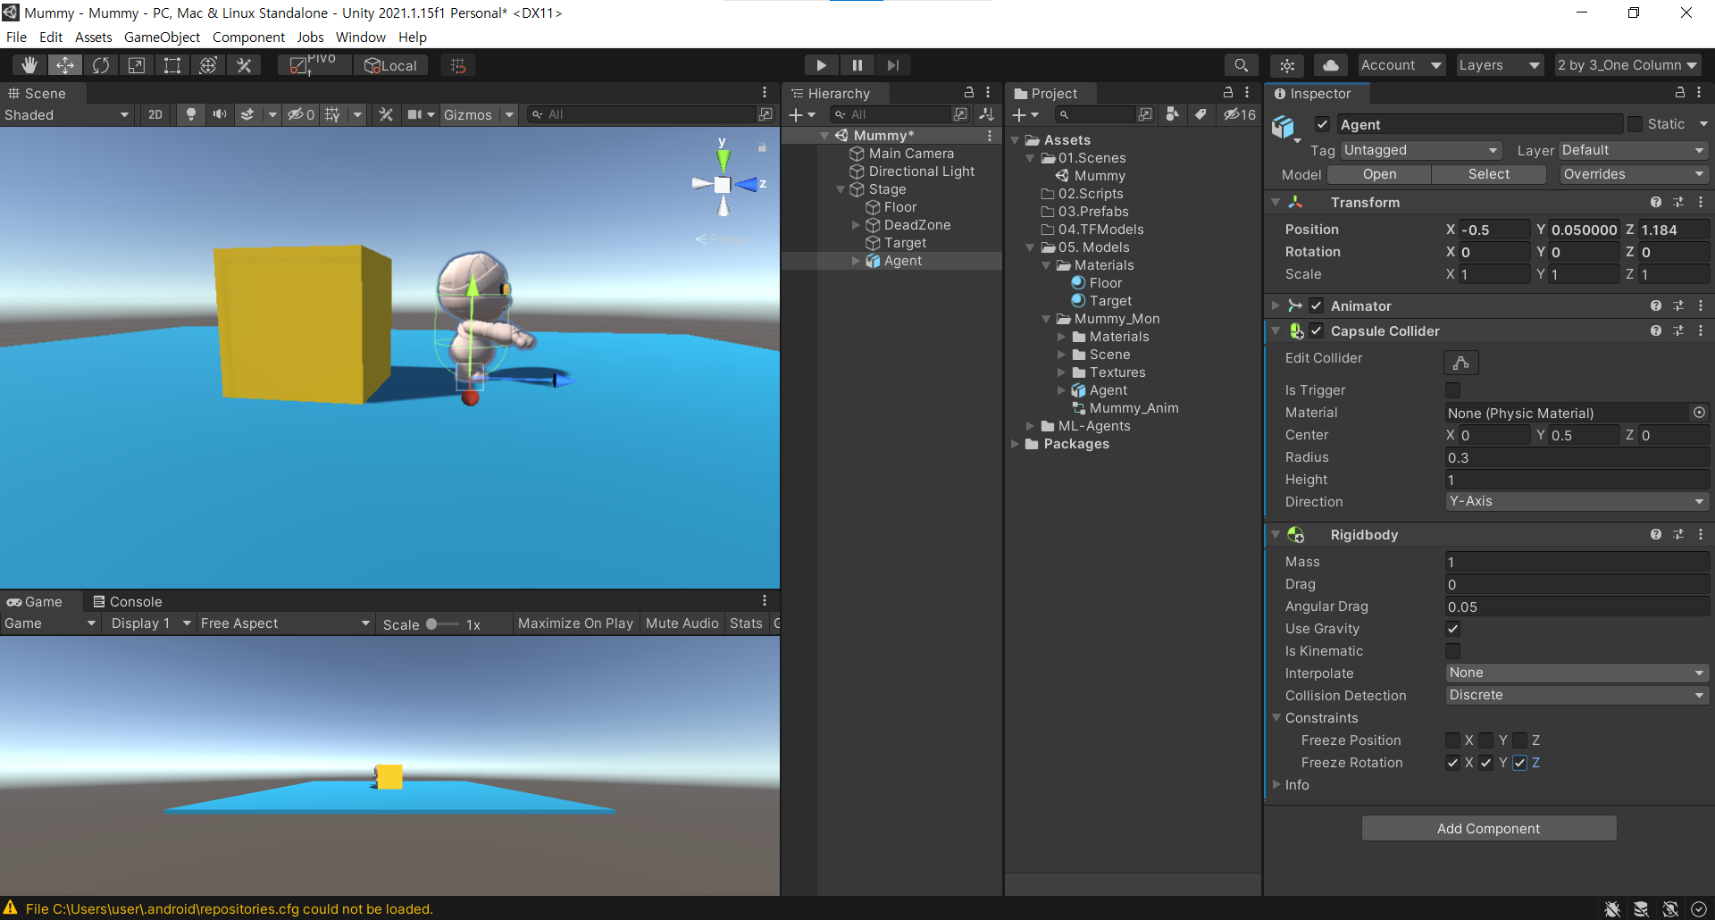This screenshot has width=1715, height=920.
Task: Click Add Component button
Action: [x=1488, y=828]
